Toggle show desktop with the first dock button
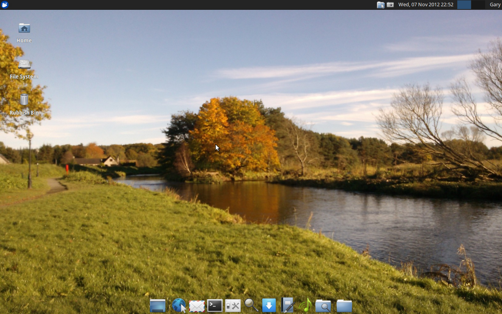502x314 pixels. [158, 306]
